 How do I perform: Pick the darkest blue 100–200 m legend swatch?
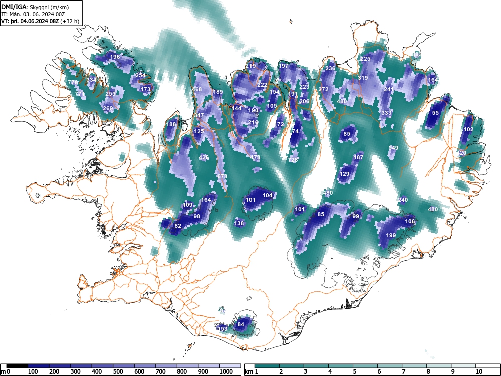(x=39, y=366)
